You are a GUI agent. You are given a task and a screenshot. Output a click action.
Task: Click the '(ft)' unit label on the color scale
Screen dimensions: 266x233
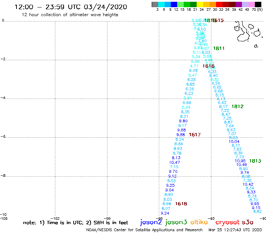(260, 10)
